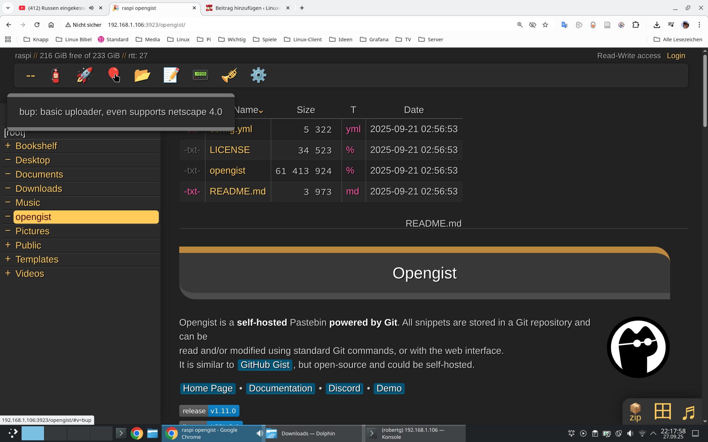Click the Login link

676,56
